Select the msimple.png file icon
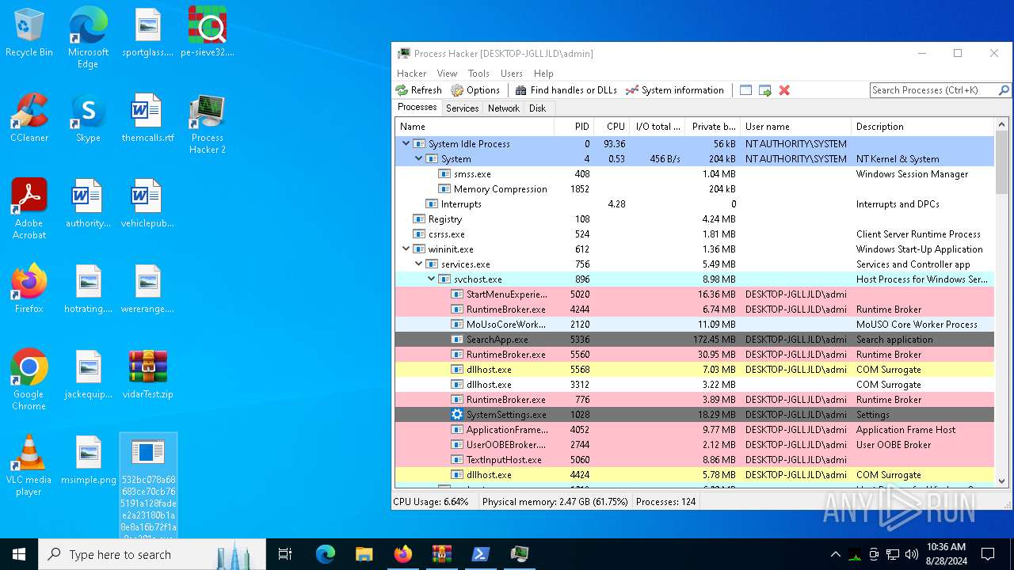Screen dimensions: 1014x570 click(x=88, y=460)
